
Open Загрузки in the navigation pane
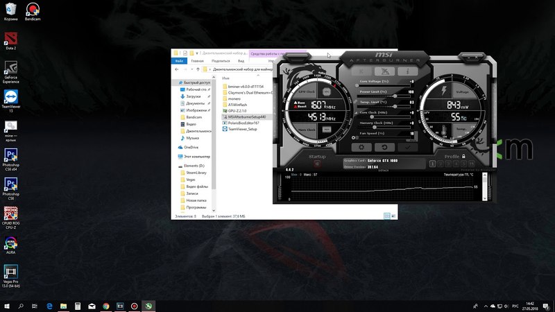(194, 96)
